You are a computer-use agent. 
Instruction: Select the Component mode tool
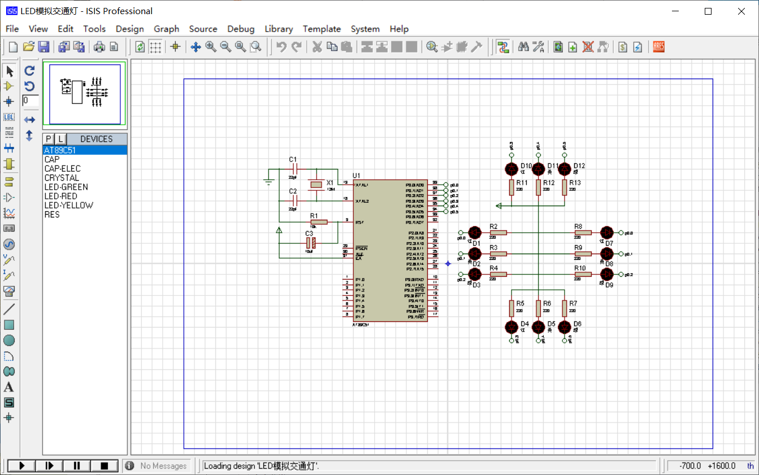tap(9, 86)
